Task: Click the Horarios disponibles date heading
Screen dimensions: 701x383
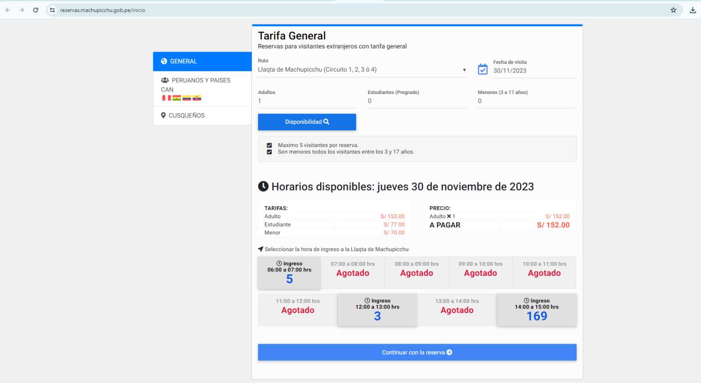Action: tap(403, 187)
